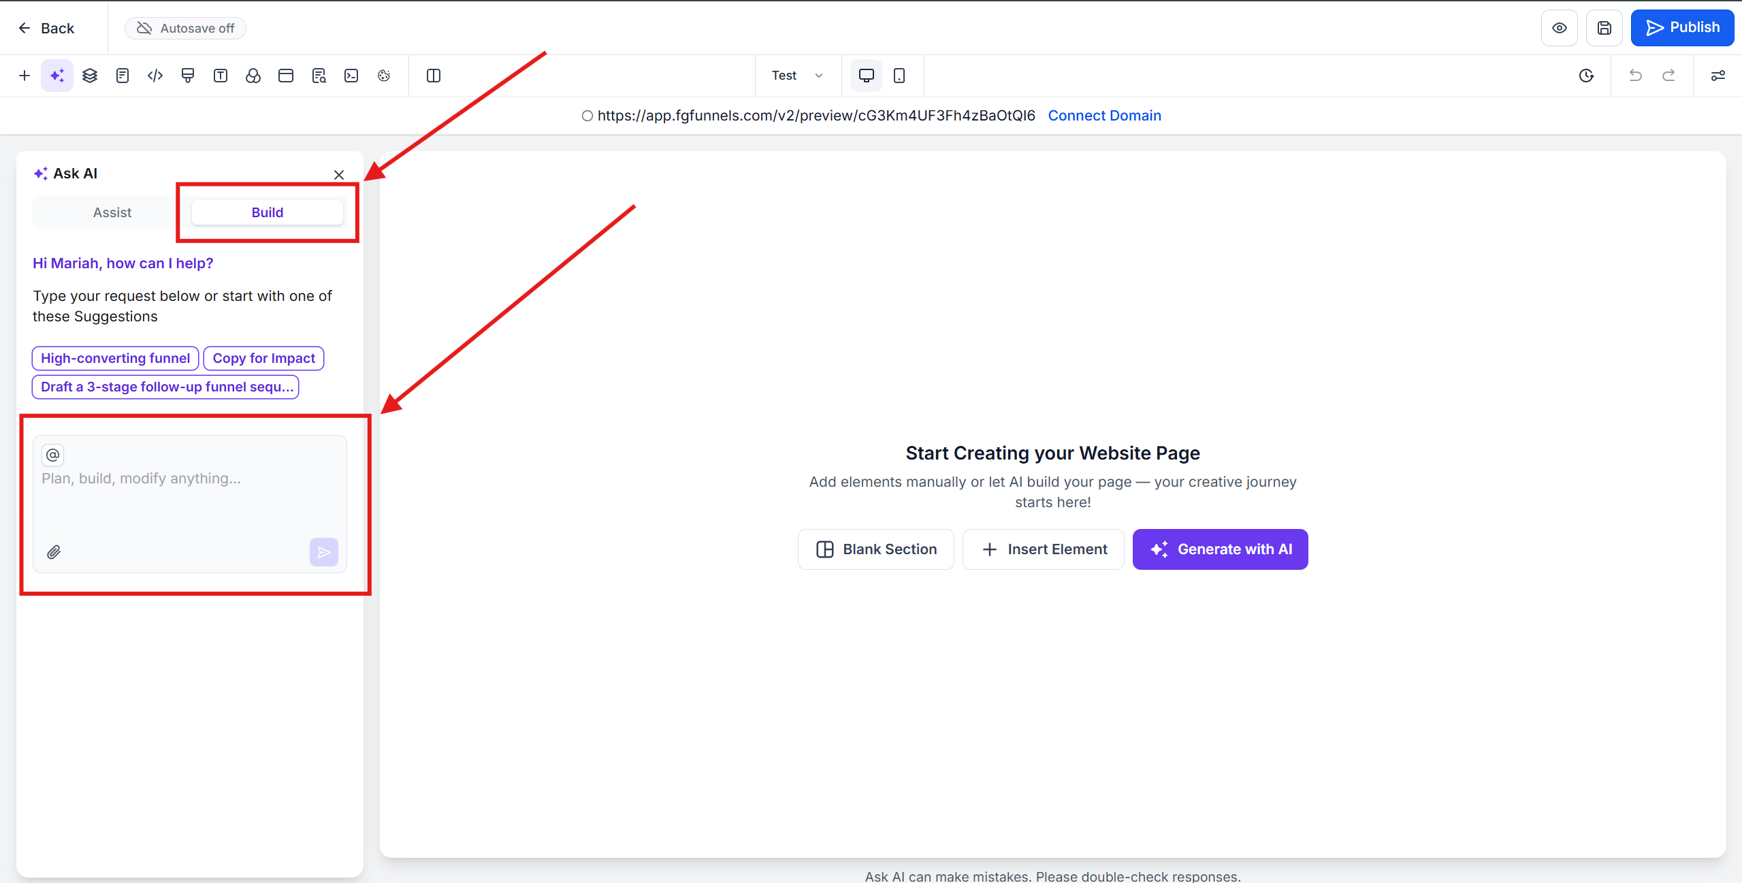Click the custom code brackets icon

click(155, 76)
